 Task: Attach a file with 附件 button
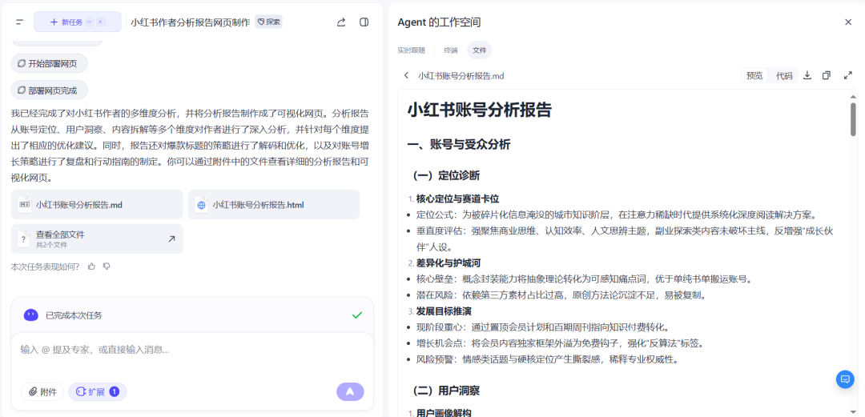tap(42, 391)
